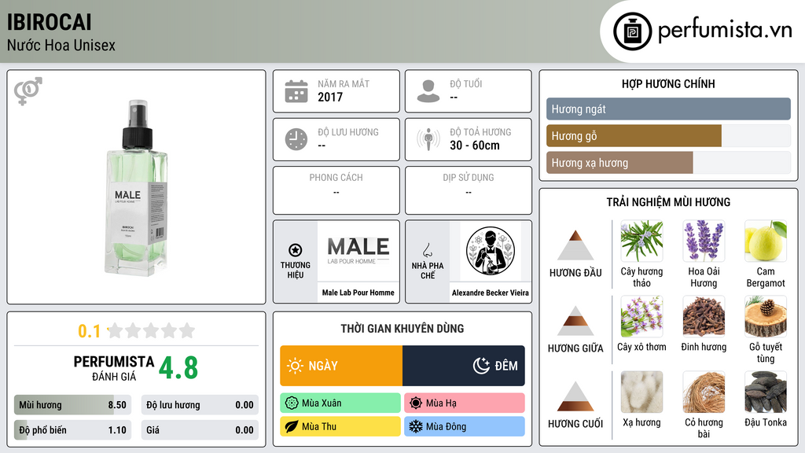
Task: Click the calendar icon for release year
Action: (x=296, y=91)
